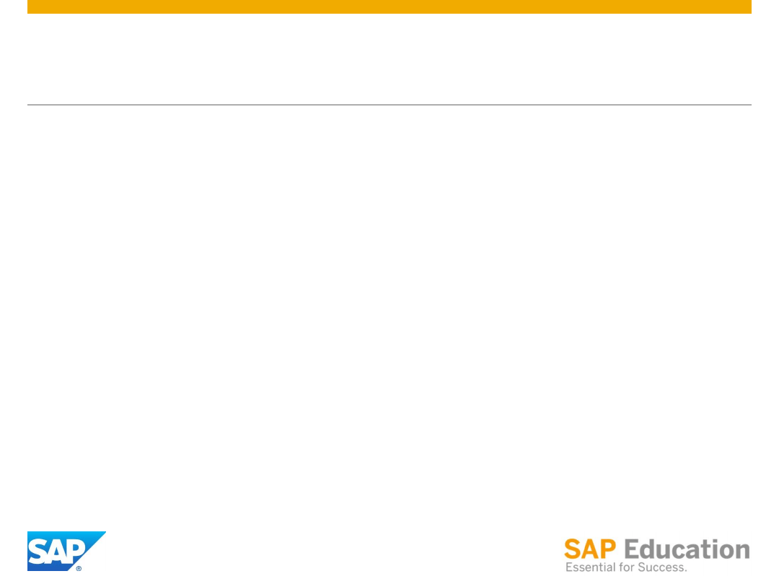
Task: Click the thin horizontal divider line
Action: pyautogui.click(x=389, y=105)
